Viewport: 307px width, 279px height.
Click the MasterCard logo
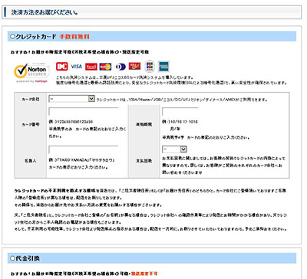point(105,67)
